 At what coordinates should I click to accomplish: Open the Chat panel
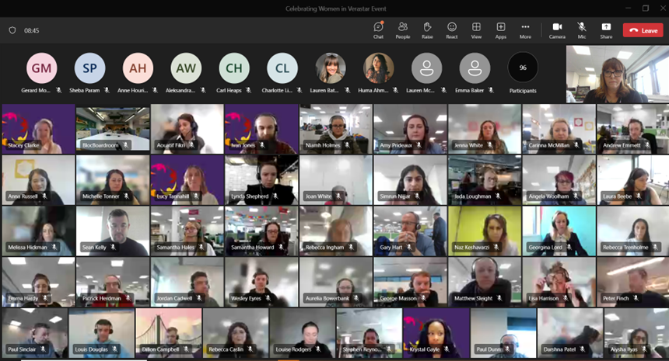click(378, 30)
